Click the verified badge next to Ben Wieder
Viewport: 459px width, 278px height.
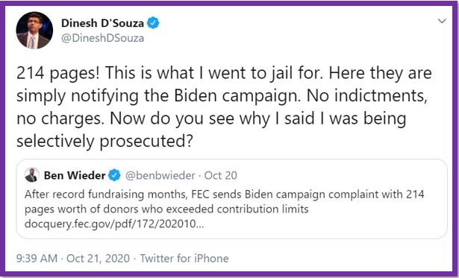(x=114, y=175)
